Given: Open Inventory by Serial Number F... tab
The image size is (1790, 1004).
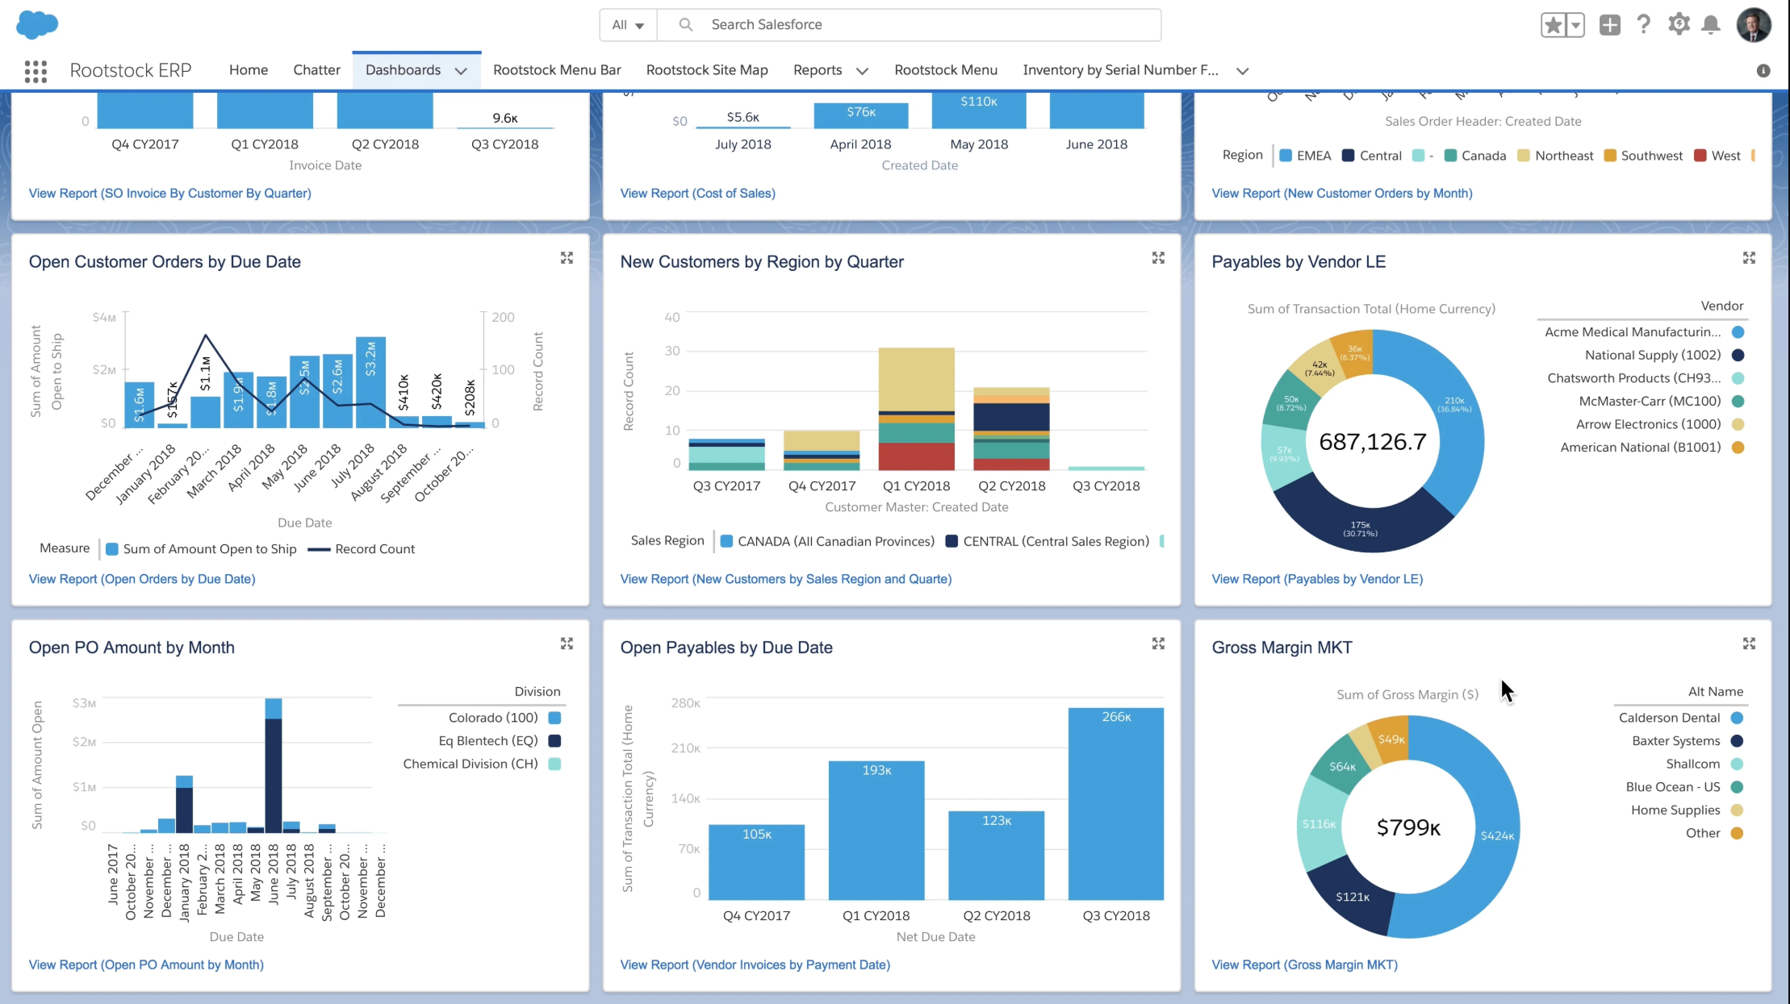Looking at the screenshot, I should tap(1121, 70).
